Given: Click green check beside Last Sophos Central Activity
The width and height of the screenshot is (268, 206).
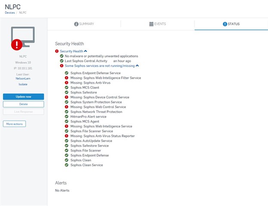Looking at the screenshot, I should tap(62, 61).
